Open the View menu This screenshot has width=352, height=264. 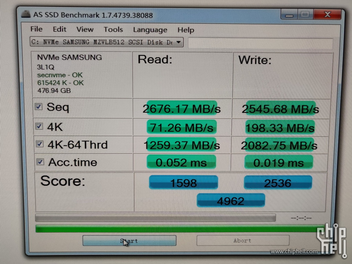click(85, 29)
